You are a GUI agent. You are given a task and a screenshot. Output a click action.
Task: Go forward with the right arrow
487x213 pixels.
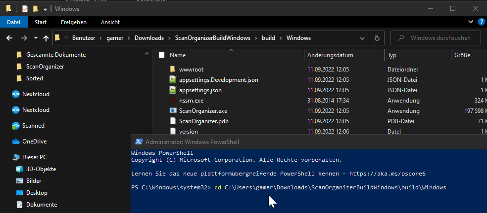click(24, 38)
